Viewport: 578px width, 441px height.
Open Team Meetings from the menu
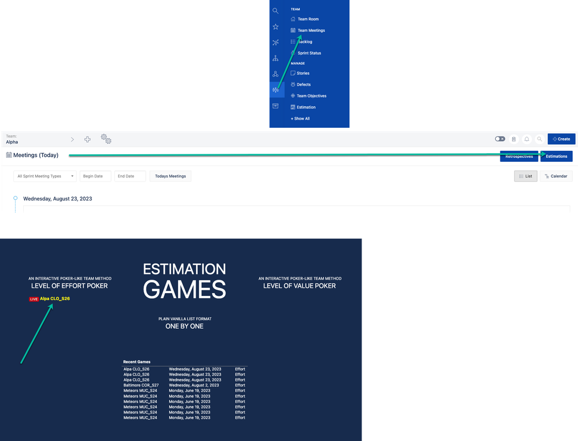point(308,30)
